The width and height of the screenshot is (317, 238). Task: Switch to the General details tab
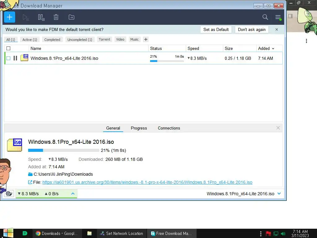point(113,128)
